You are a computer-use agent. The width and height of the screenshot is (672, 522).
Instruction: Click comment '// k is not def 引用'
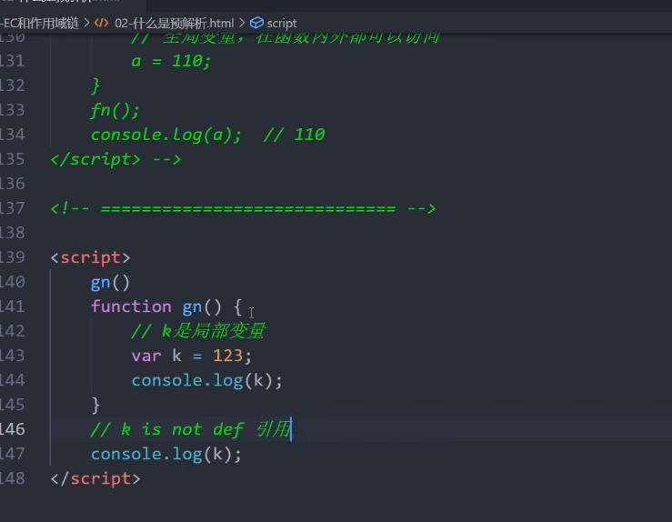click(x=191, y=429)
